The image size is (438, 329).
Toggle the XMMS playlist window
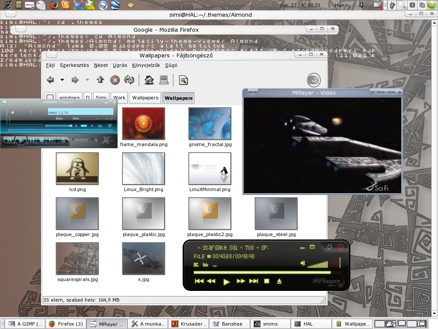[x=110, y=126]
